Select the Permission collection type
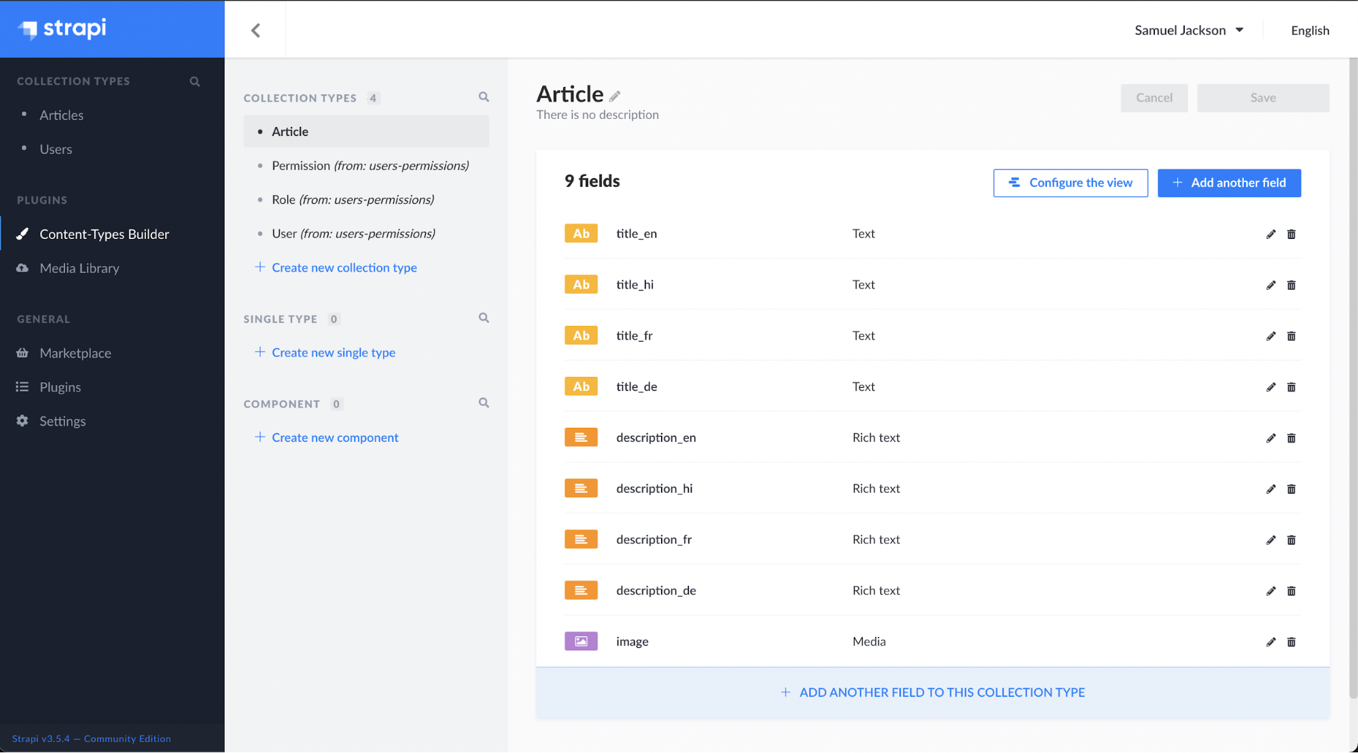Viewport: 1358px width, 753px height. click(x=370, y=165)
